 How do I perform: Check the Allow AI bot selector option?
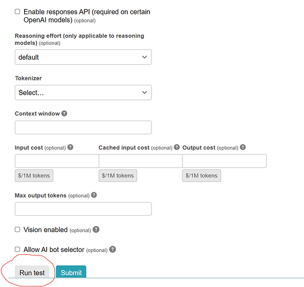[17, 249]
